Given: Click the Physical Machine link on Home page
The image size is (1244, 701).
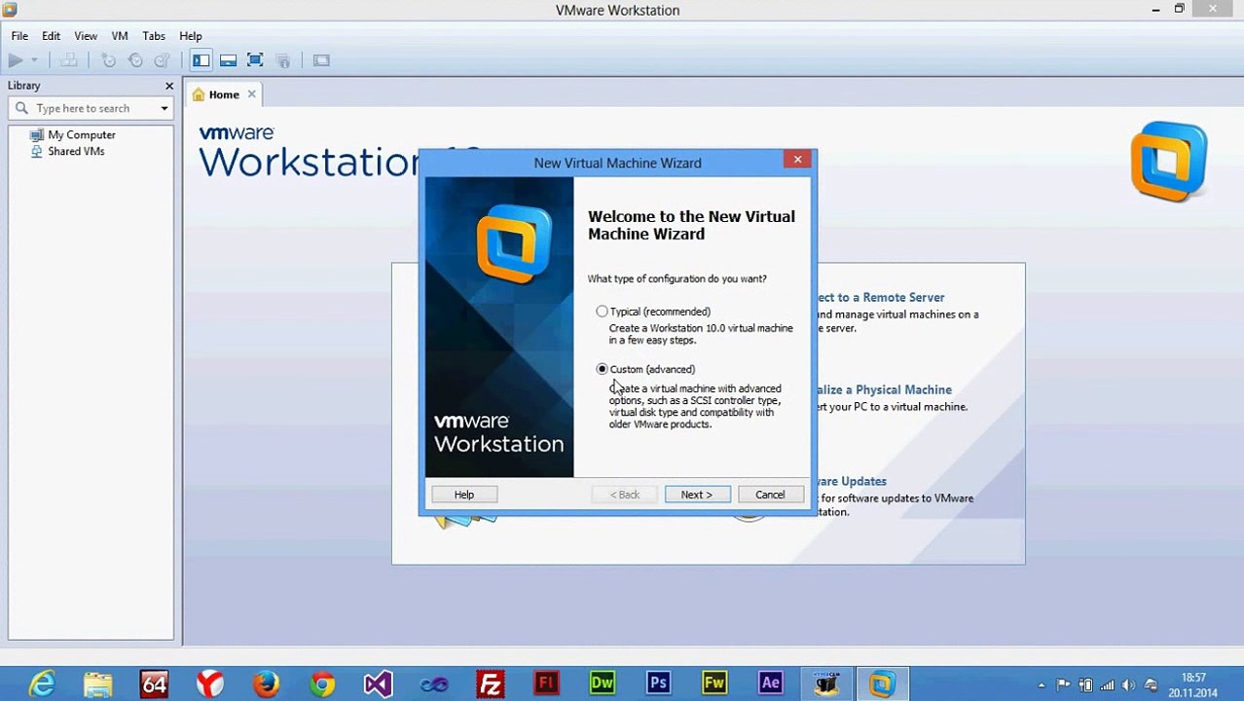Looking at the screenshot, I should click(x=884, y=389).
